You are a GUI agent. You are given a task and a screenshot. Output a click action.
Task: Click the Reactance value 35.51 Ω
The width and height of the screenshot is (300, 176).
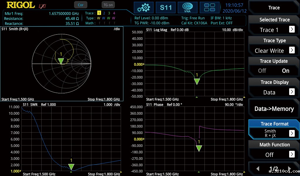[72, 23]
